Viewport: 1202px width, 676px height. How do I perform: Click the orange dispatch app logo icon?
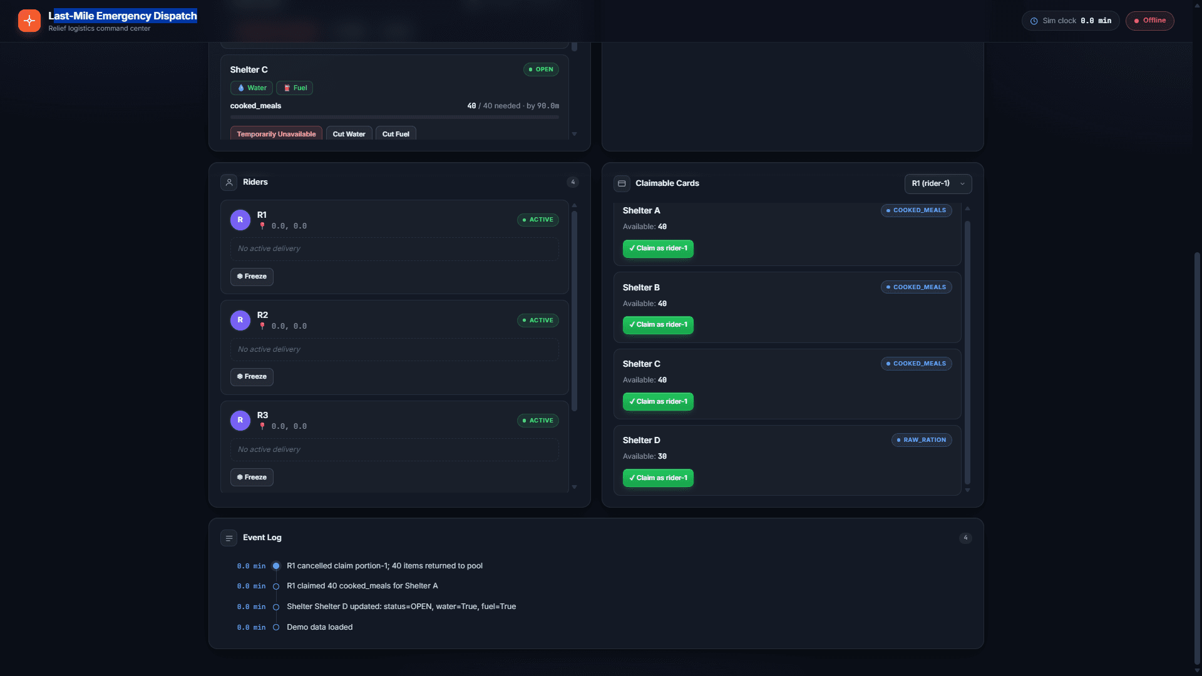click(x=29, y=21)
